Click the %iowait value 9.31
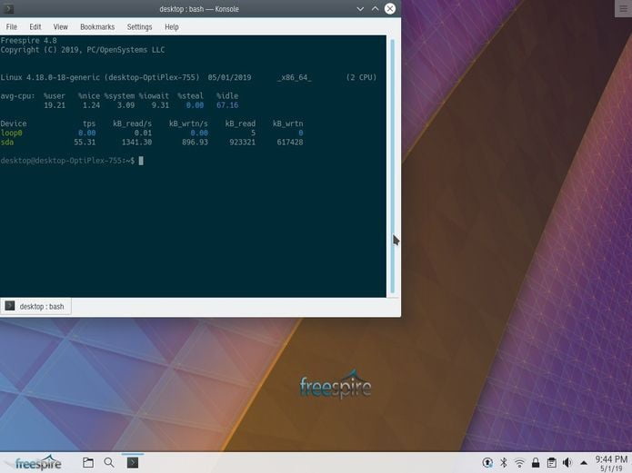This screenshot has height=473, width=632. point(160,105)
